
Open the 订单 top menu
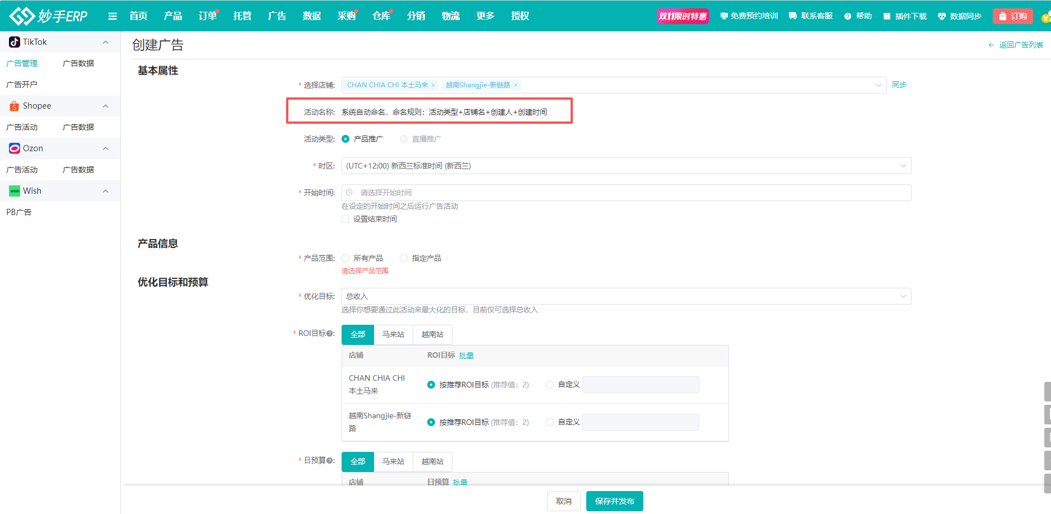click(x=207, y=16)
